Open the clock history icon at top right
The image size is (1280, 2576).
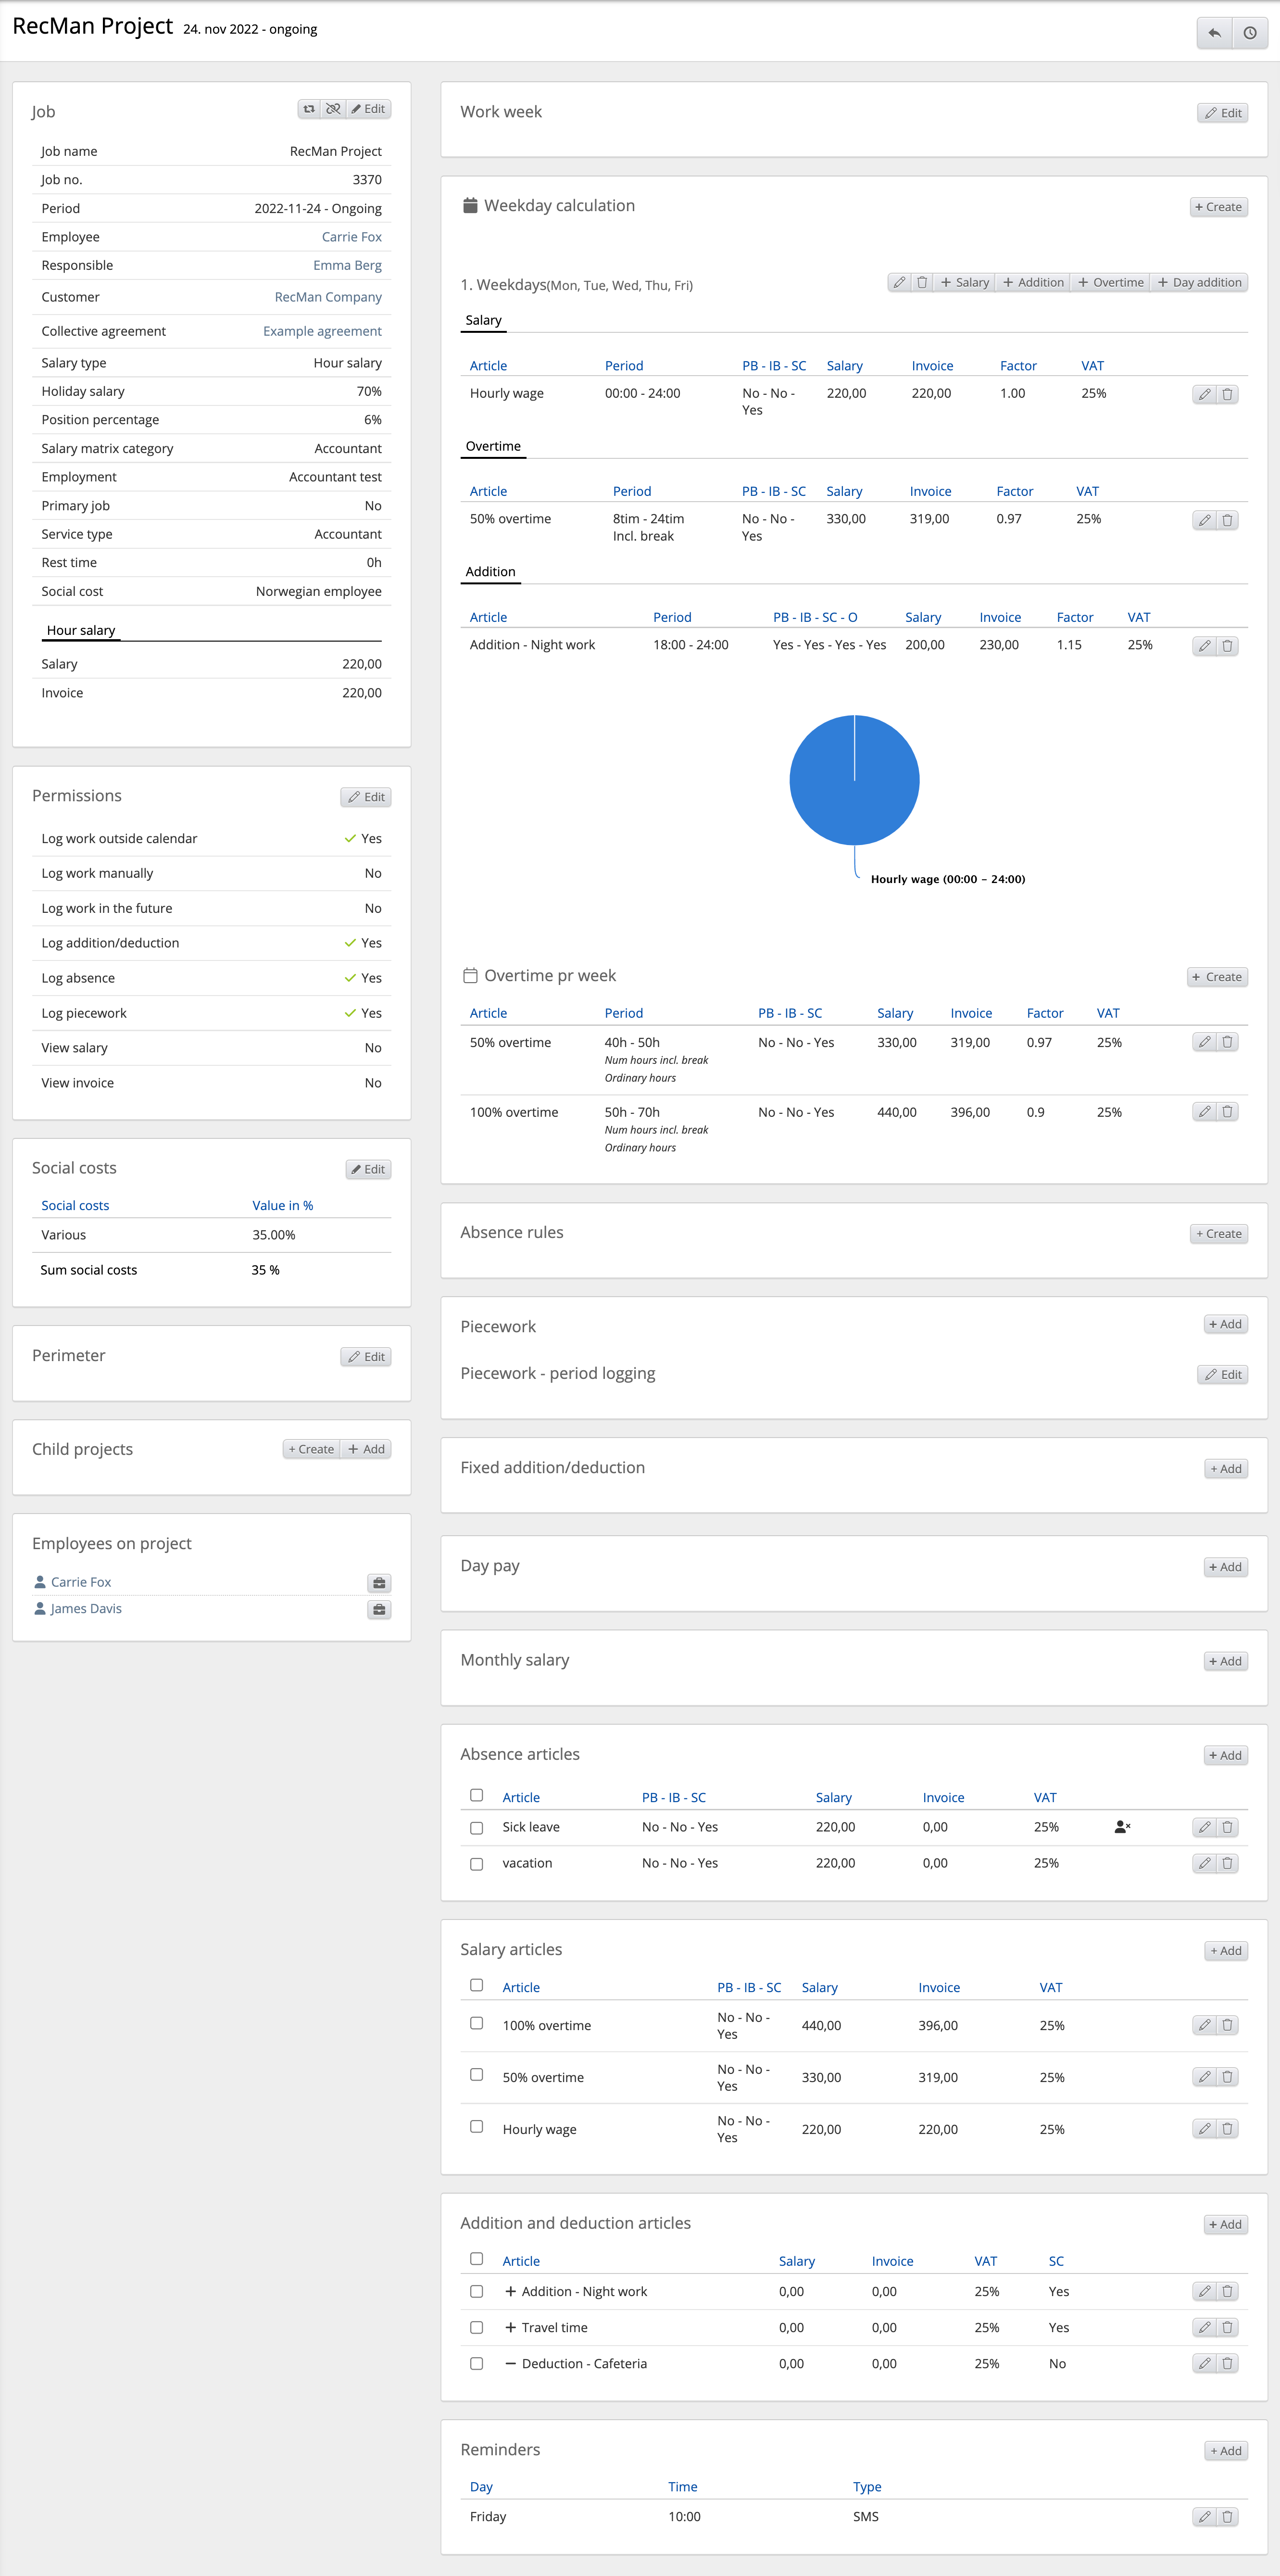(x=1250, y=33)
